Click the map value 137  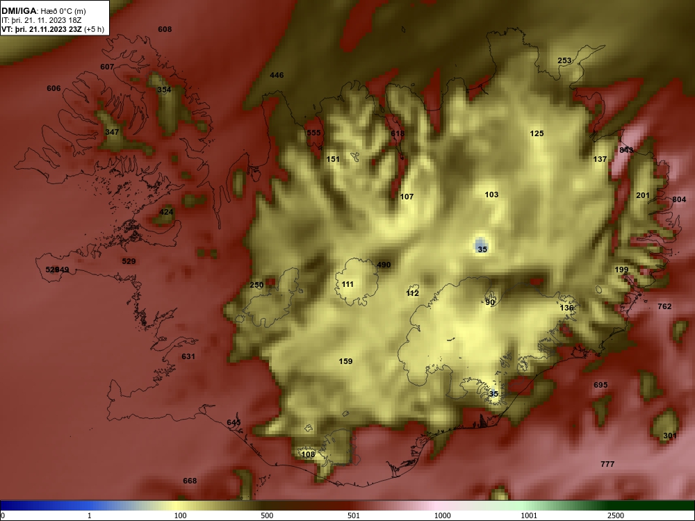600,160
